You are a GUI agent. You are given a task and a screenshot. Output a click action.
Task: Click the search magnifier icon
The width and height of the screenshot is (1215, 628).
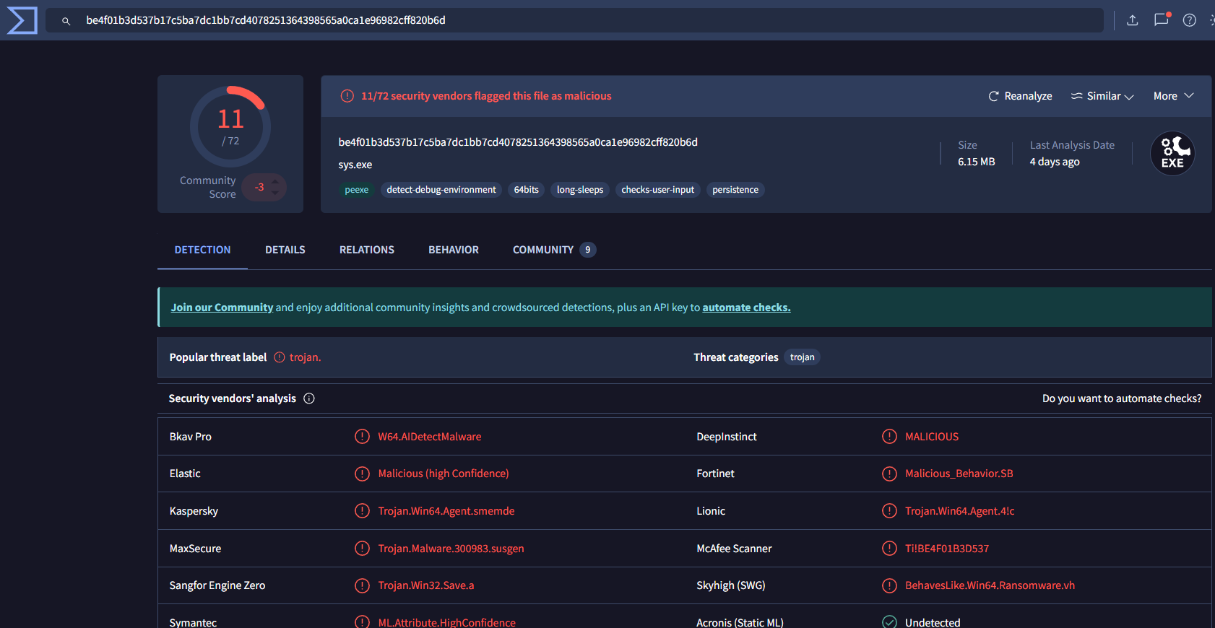pyautogui.click(x=66, y=21)
